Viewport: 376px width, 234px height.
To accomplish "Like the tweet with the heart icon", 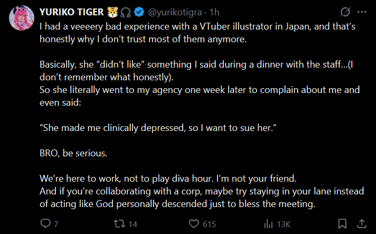I will pos(194,223).
